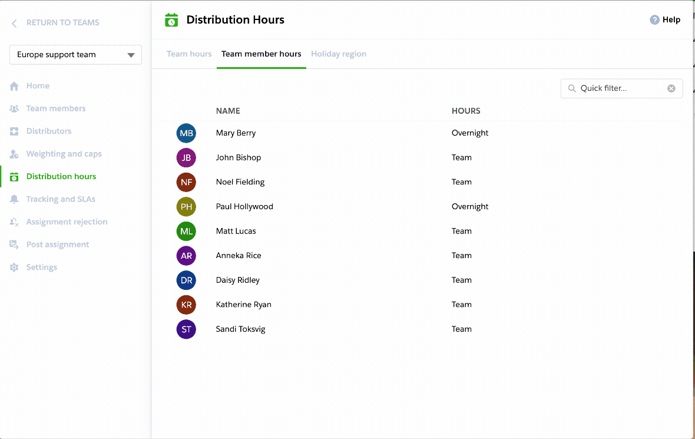Click the name Noel Fielding
The width and height of the screenshot is (695, 439).
pos(240,182)
